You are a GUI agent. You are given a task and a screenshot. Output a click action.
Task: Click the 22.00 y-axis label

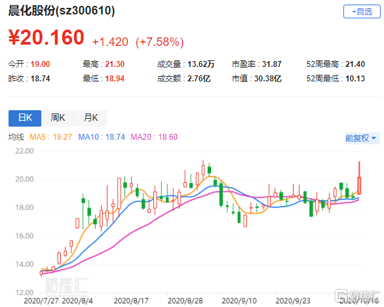24,151
